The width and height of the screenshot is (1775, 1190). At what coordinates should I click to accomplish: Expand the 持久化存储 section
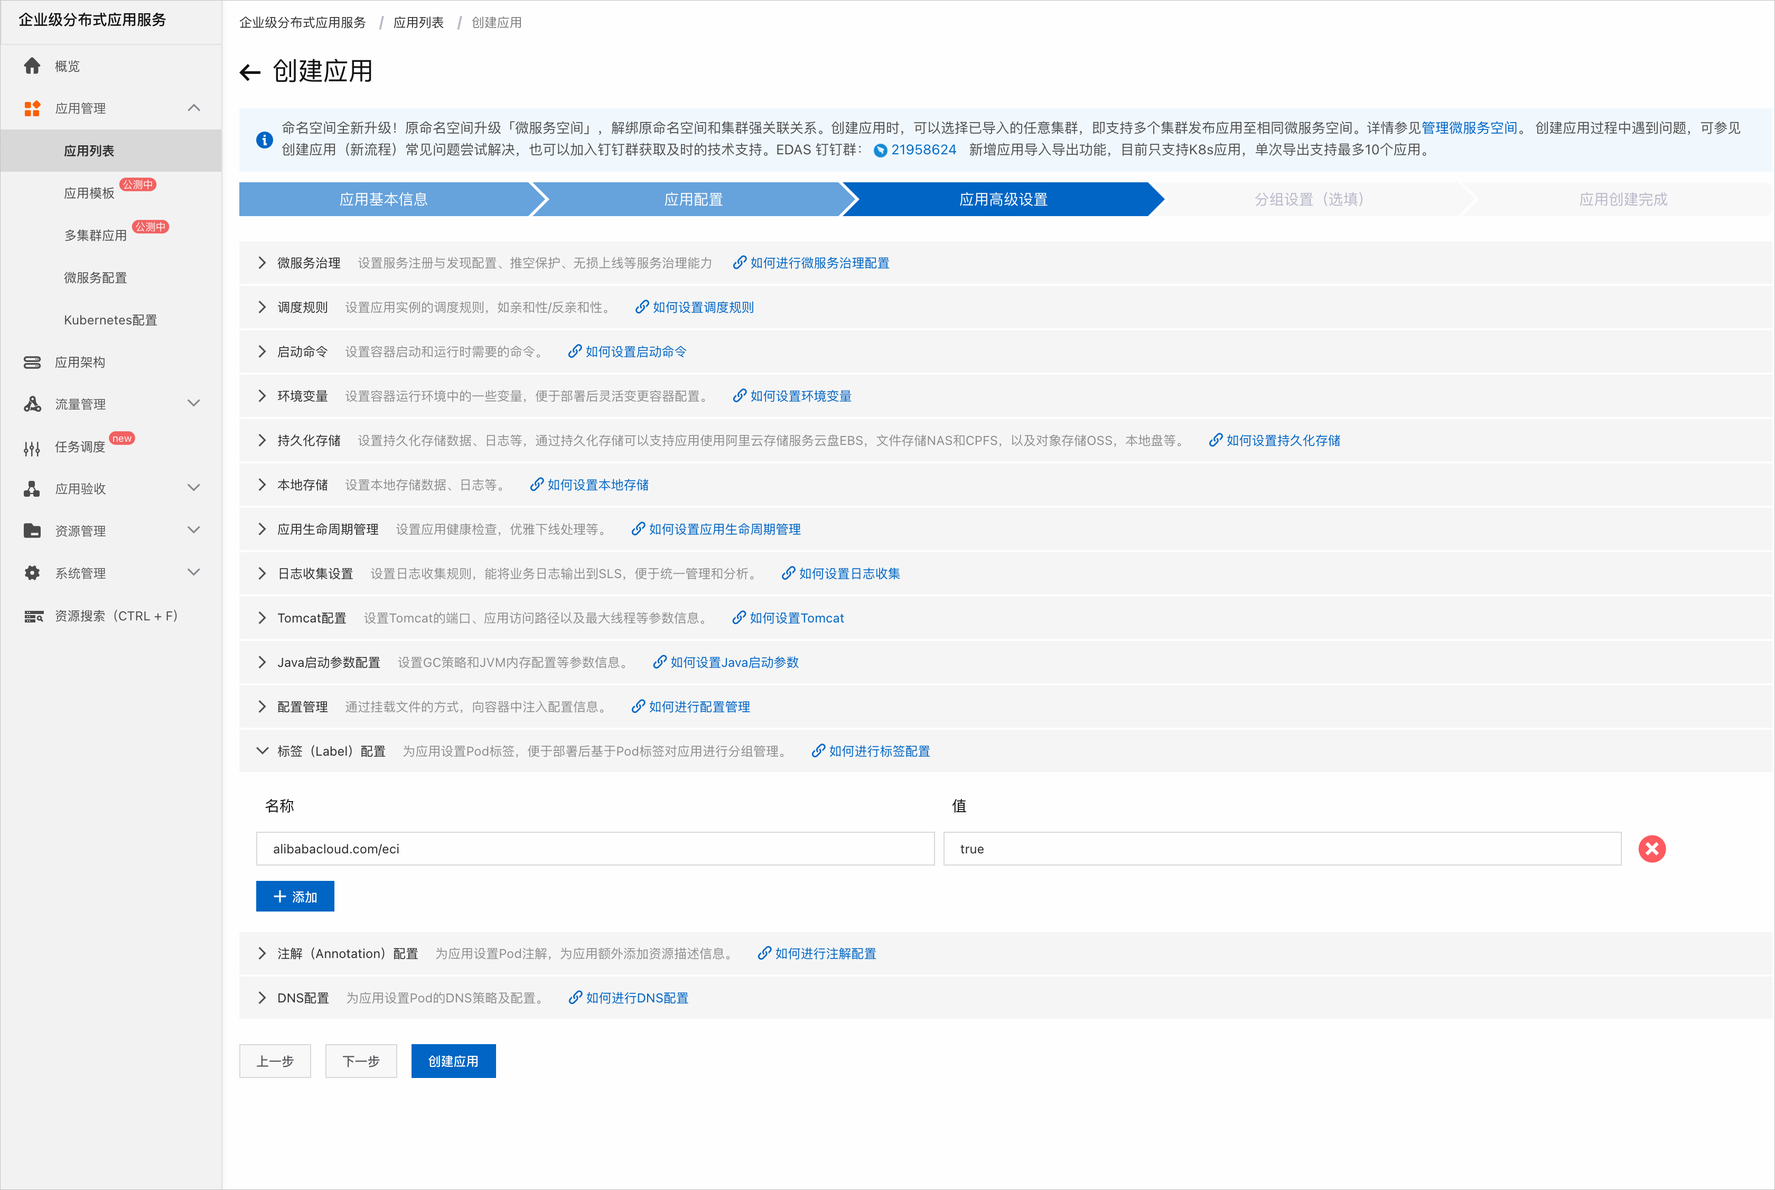point(261,440)
